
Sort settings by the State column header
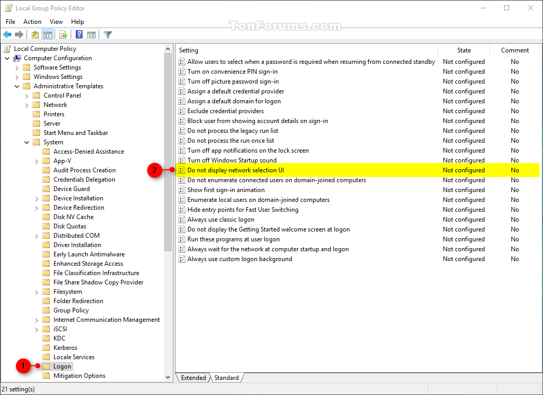click(464, 50)
